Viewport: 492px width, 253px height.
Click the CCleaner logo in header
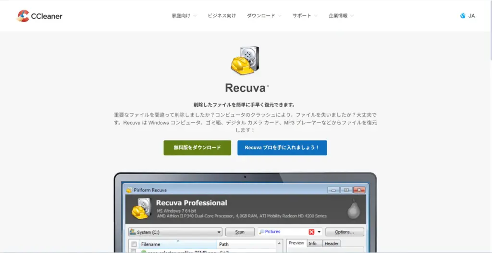39,16
